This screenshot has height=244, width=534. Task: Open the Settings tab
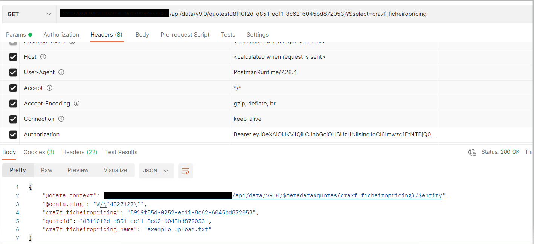click(x=258, y=35)
